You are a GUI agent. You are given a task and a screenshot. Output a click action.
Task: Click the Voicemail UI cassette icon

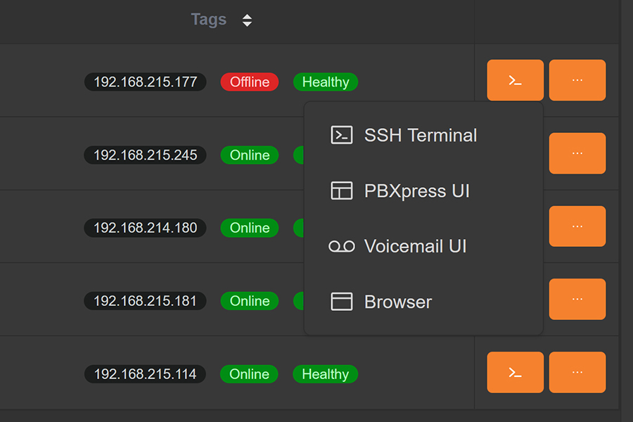pos(342,246)
